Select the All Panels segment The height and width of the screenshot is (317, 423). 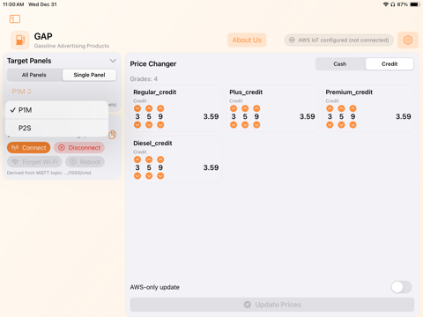tap(34, 75)
